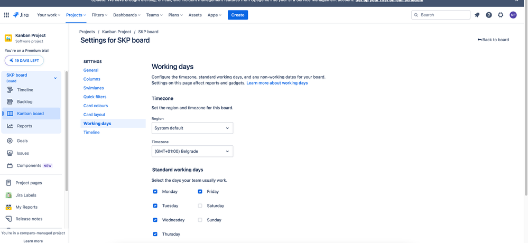The width and height of the screenshot is (528, 243).
Task: Click the Backlog icon in sidebar
Action: pyautogui.click(x=10, y=101)
